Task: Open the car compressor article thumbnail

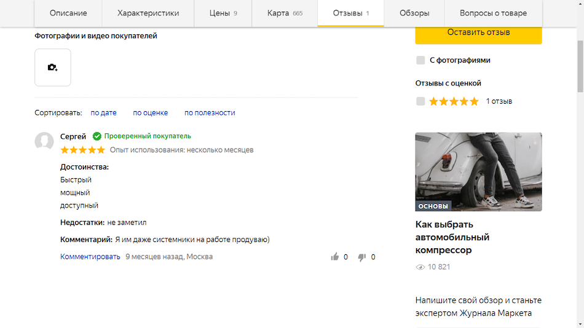Action: [x=478, y=171]
